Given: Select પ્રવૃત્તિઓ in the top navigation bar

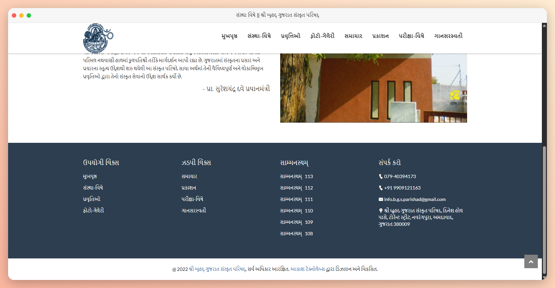Looking at the screenshot, I should coord(291,36).
